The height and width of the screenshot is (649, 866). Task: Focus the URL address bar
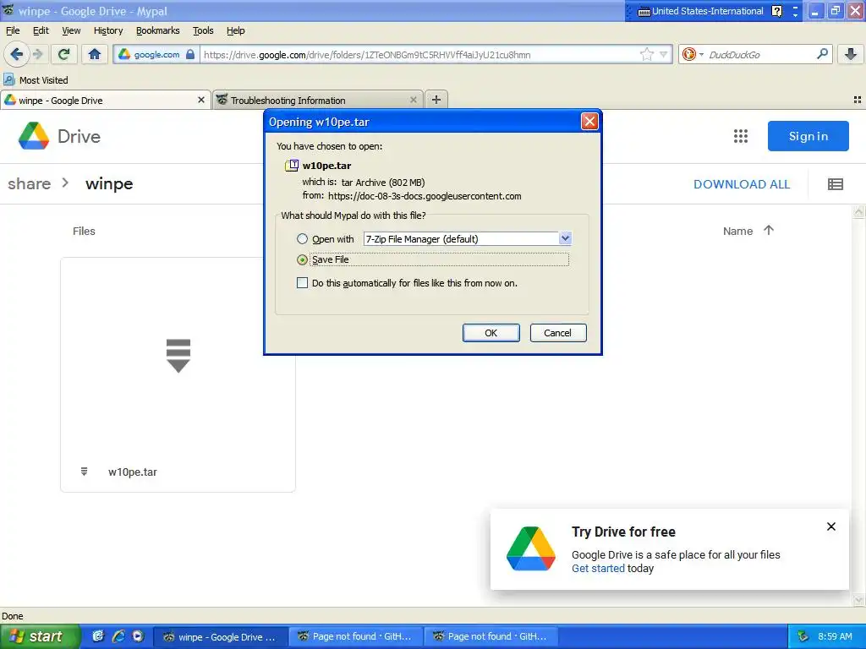coord(419,54)
